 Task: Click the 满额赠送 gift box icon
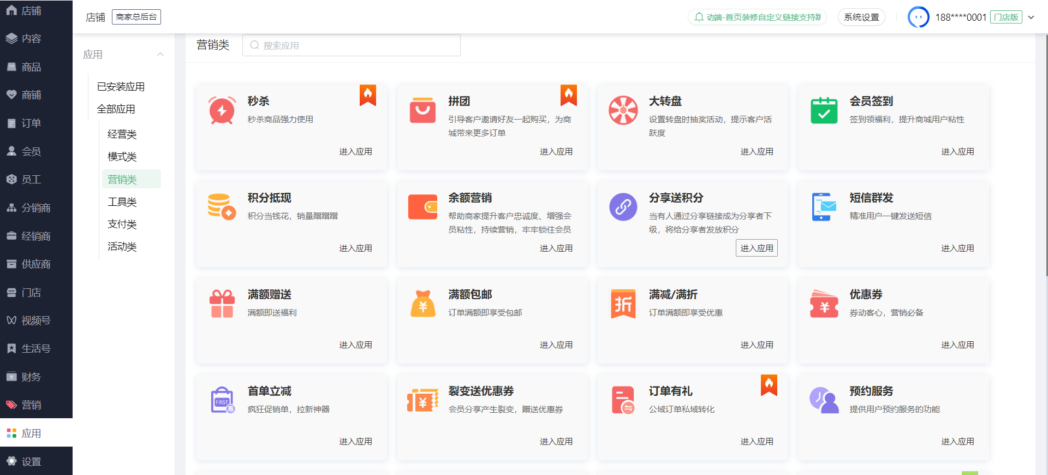pos(222,303)
